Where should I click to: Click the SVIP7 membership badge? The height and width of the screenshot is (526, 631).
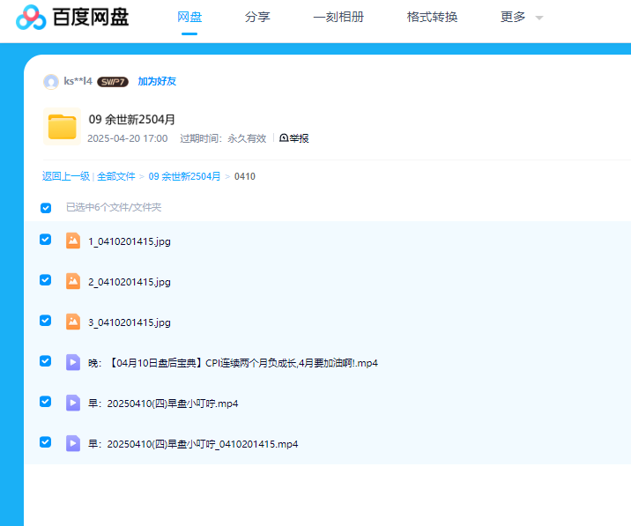[113, 82]
